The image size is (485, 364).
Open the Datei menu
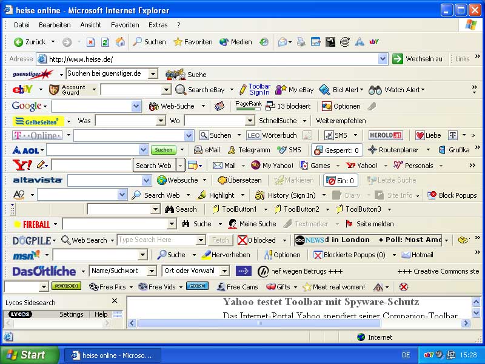22,25
